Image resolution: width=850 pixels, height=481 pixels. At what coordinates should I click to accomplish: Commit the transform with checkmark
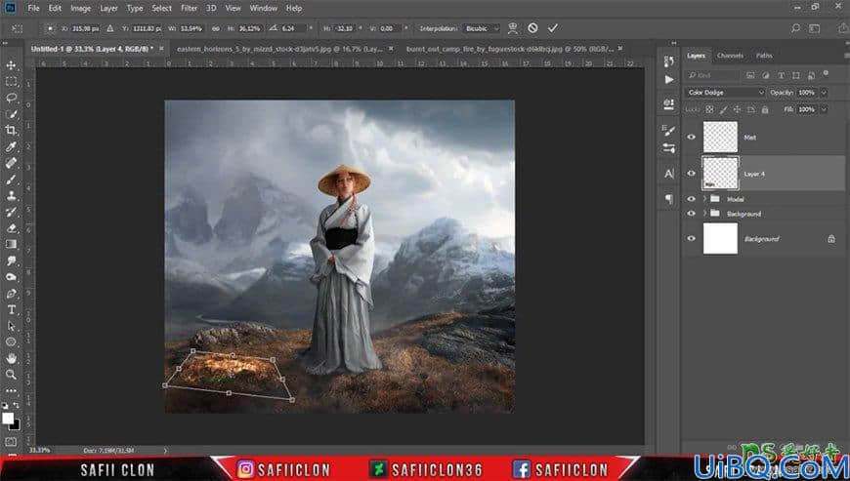coord(552,28)
